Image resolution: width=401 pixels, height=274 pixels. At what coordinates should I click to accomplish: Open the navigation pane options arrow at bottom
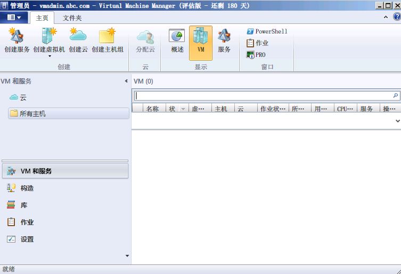click(x=127, y=255)
